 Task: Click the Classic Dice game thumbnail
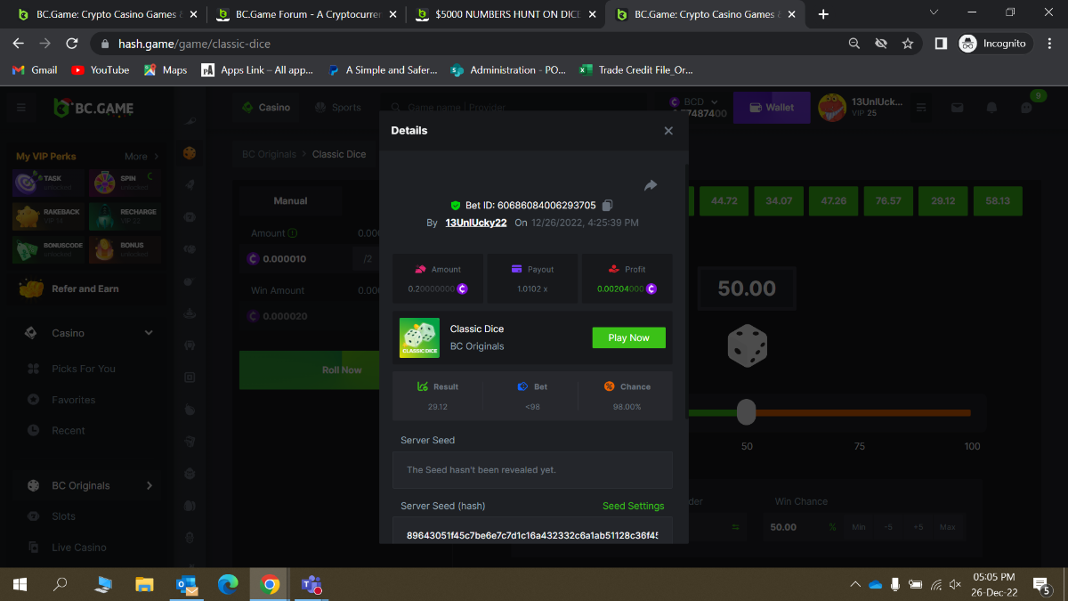(x=419, y=337)
